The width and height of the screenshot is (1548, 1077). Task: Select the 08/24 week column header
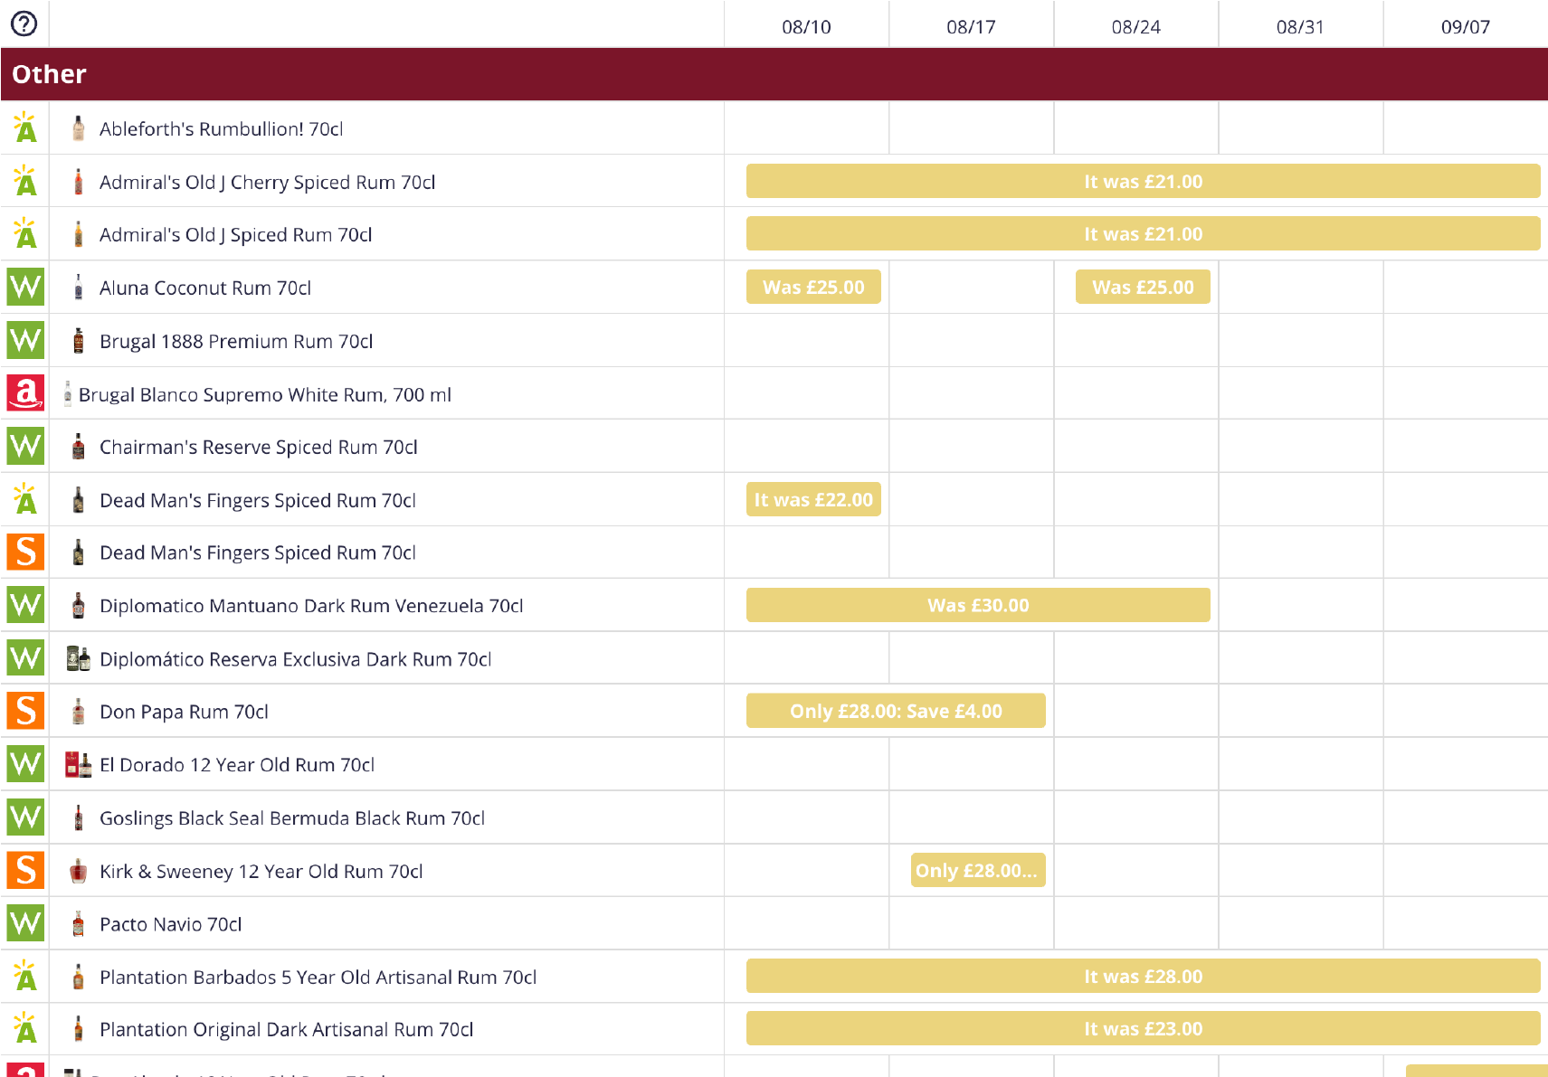click(x=1135, y=26)
